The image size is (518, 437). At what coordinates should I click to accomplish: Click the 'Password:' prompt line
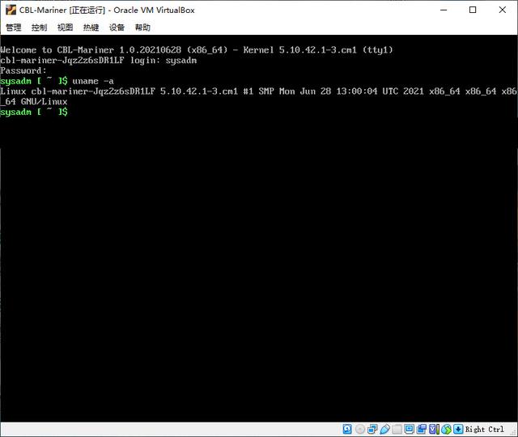click(23, 70)
